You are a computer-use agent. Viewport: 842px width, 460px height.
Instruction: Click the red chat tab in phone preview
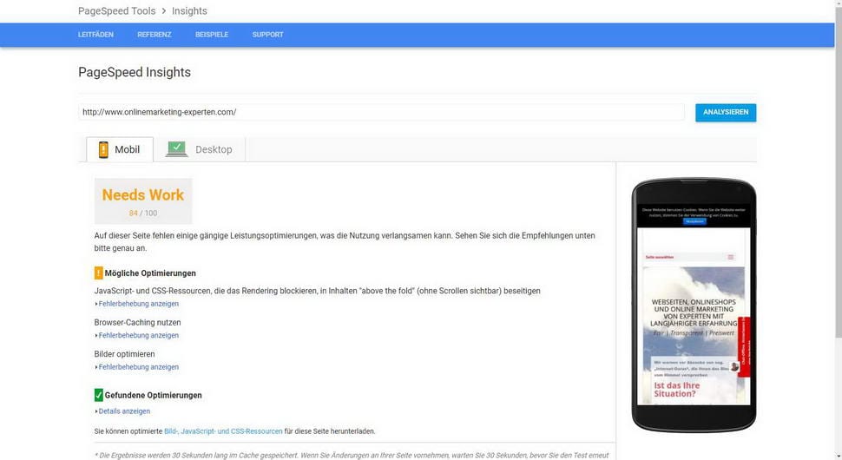[x=744, y=347]
